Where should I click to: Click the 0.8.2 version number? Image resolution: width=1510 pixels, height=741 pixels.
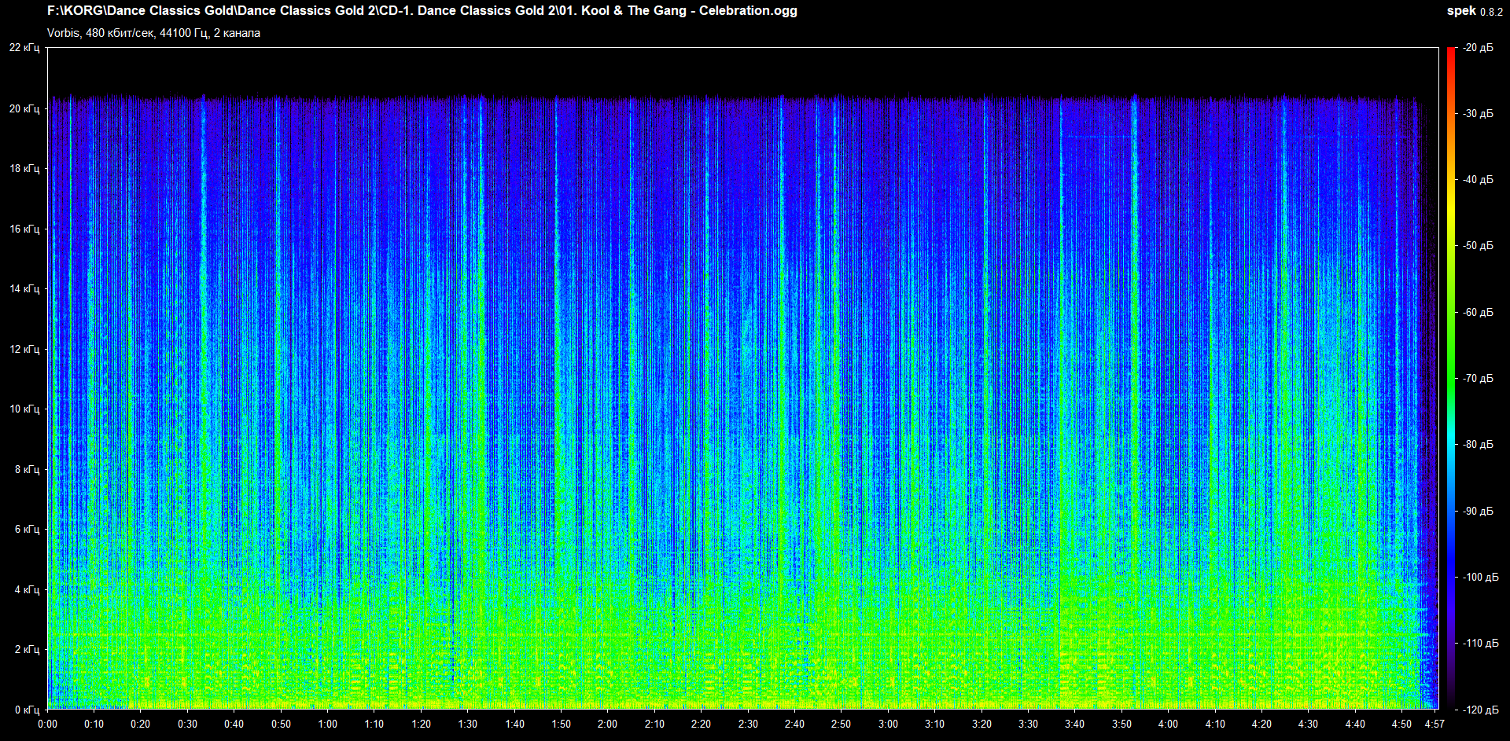coord(1491,12)
